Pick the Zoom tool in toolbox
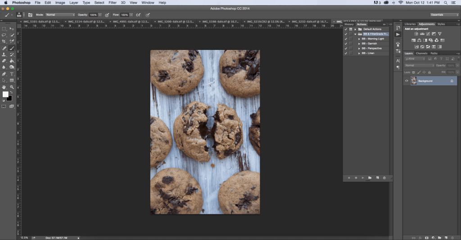The width and height of the screenshot is (461, 240). point(12,87)
